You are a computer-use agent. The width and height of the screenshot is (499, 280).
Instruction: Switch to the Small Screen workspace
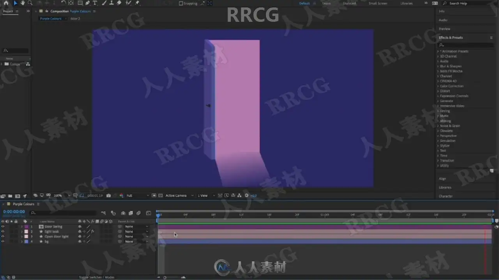(x=378, y=3)
